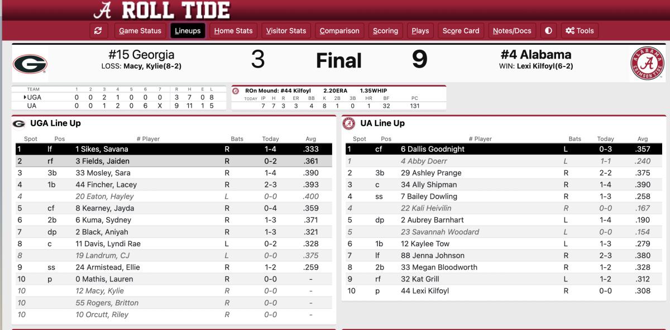Click the Georgia icon beside UGA Line Up
This screenshot has width=670, height=330.
(x=18, y=123)
